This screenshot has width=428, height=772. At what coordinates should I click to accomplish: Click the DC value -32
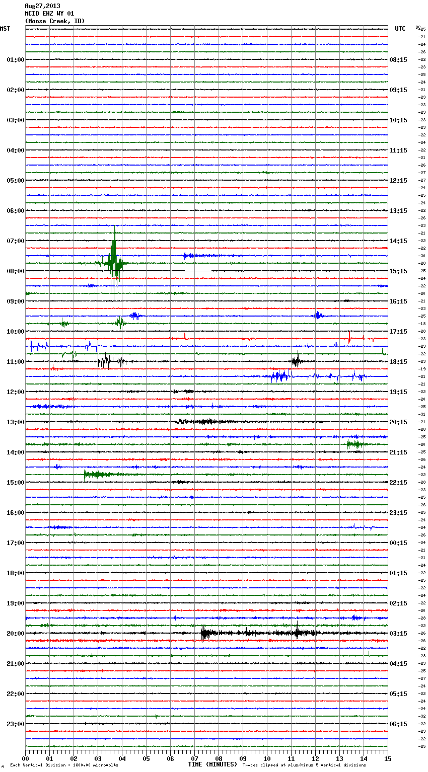[x=422, y=716]
